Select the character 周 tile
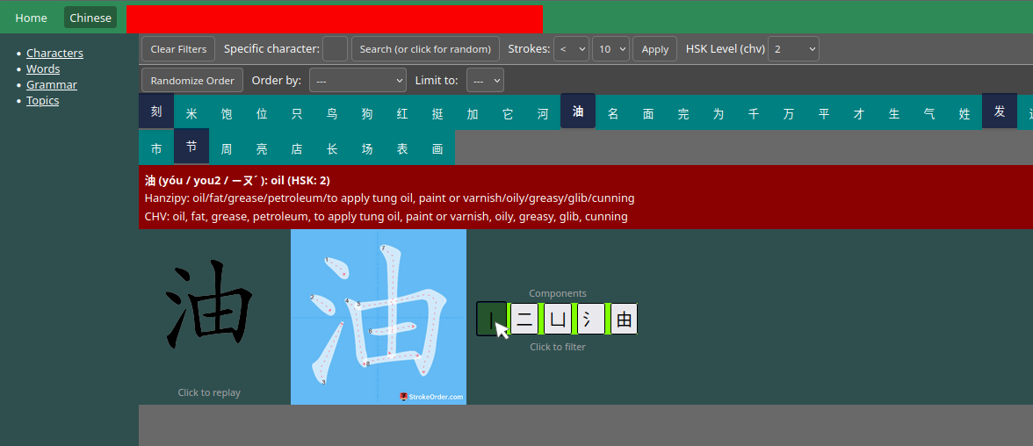Viewport: 1033px width, 446px height. point(227,149)
